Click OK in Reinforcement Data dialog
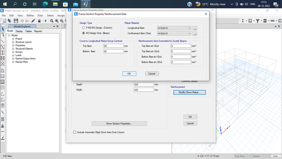The width and height of the screenshot is (282, 159). 129,73
